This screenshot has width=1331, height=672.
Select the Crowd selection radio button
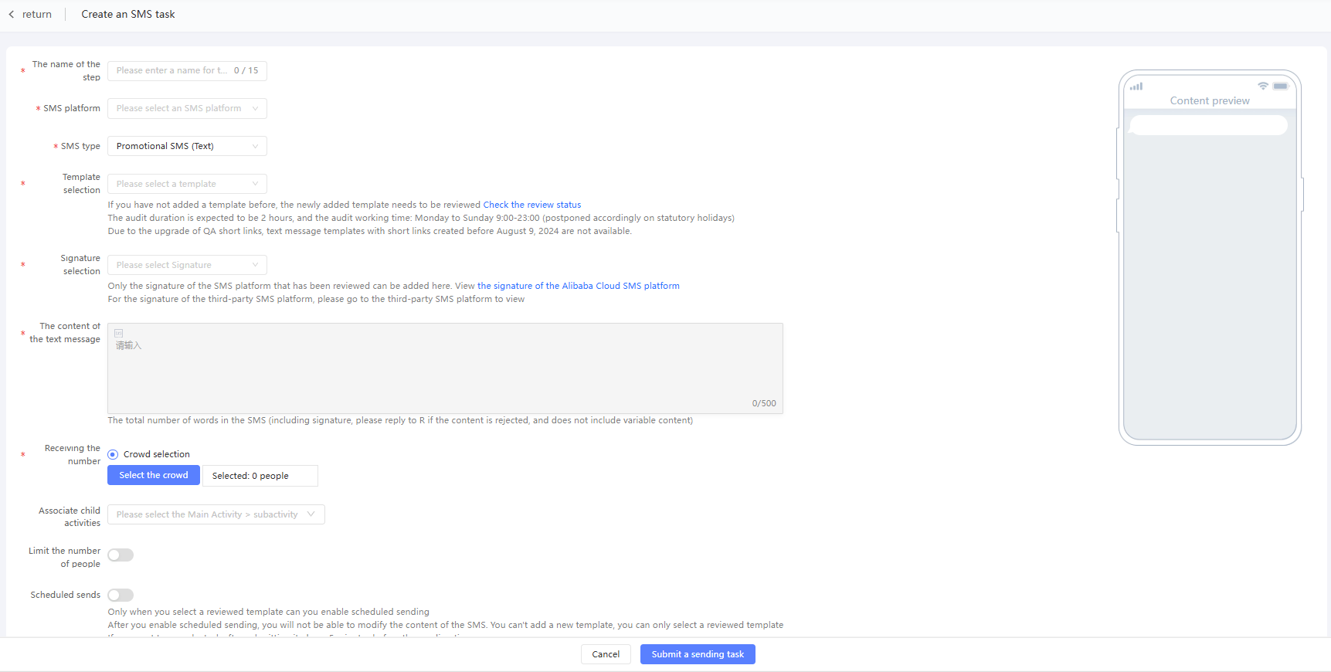click(113, 454)
